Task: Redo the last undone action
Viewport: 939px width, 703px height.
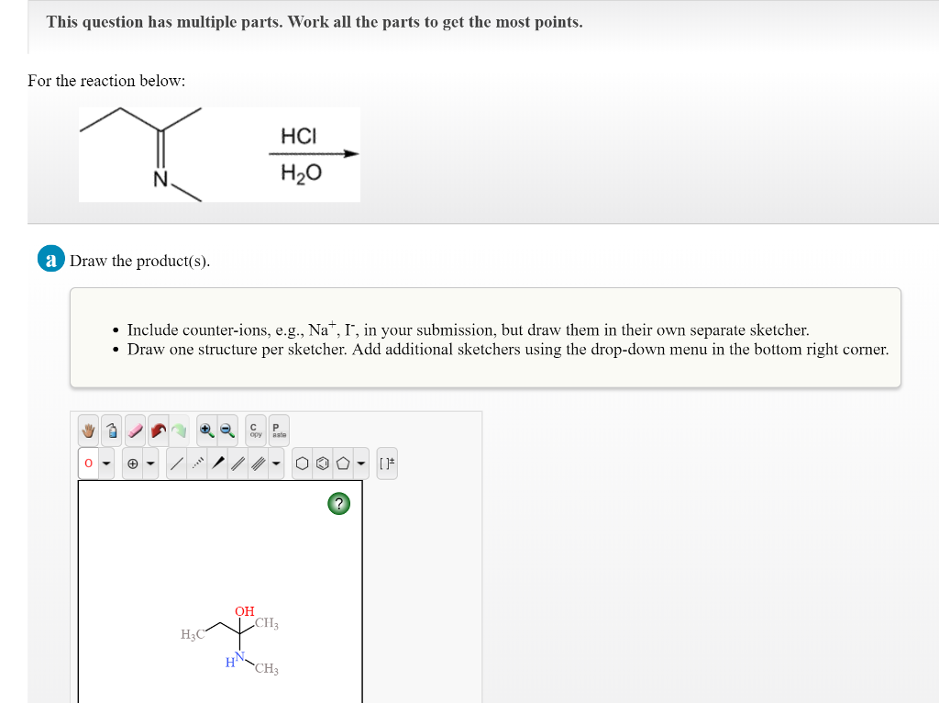Action: click(x=178, y=430)
